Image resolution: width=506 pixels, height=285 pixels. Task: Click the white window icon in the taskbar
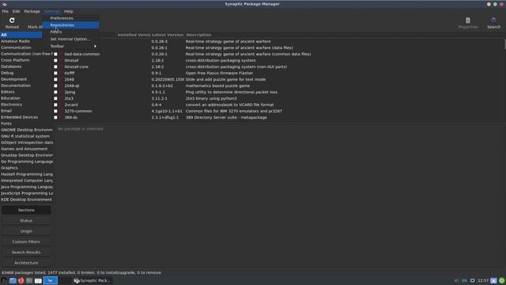[x=38, y=280]
